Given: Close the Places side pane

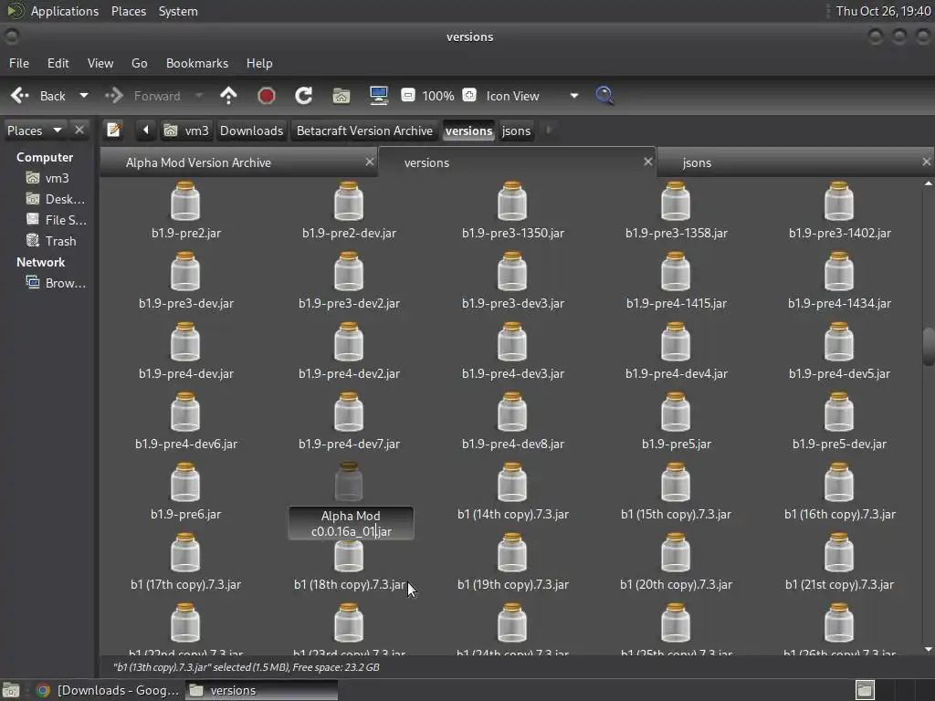Looking at the screenshot, I should pyautogui.click(x=79, y=130).
